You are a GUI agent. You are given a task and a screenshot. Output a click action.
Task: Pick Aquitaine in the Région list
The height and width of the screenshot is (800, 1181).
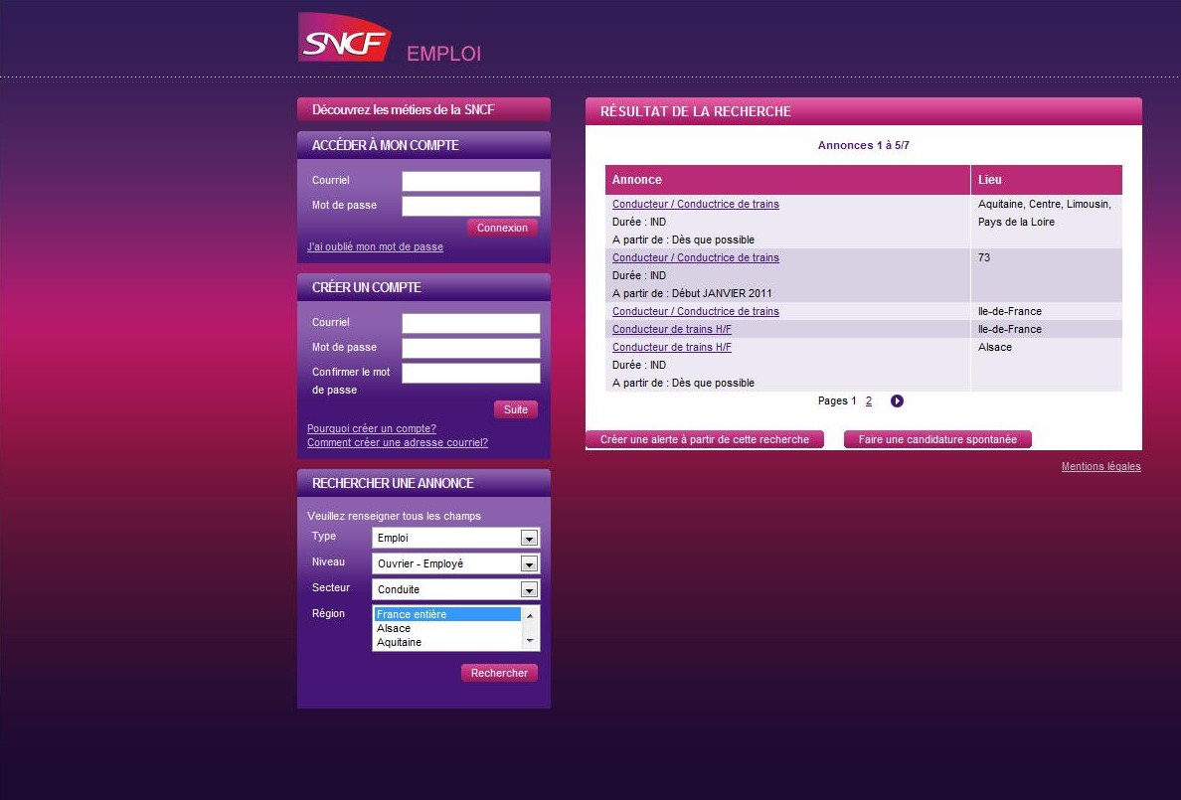447,643
